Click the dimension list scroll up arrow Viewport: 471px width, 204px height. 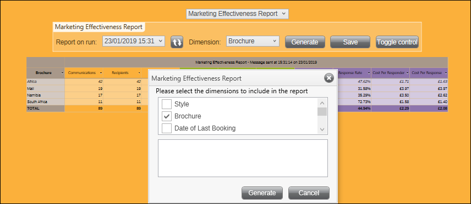322,103
